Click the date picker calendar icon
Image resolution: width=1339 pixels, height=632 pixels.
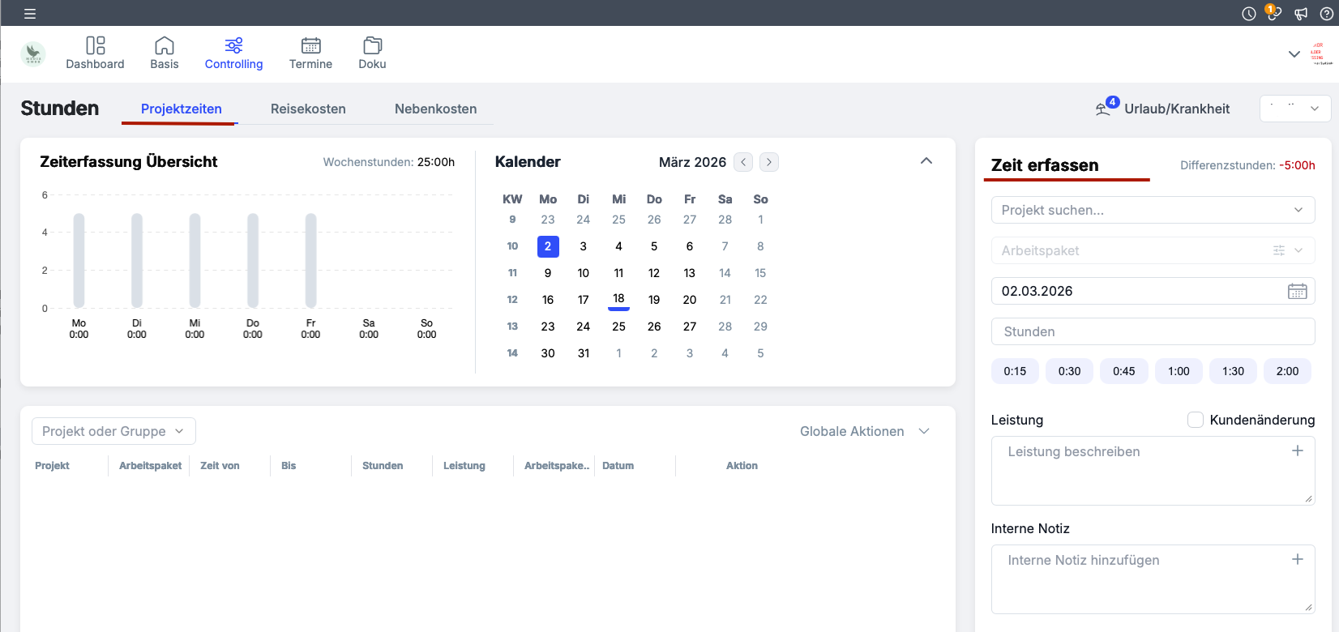point(1297,291)
